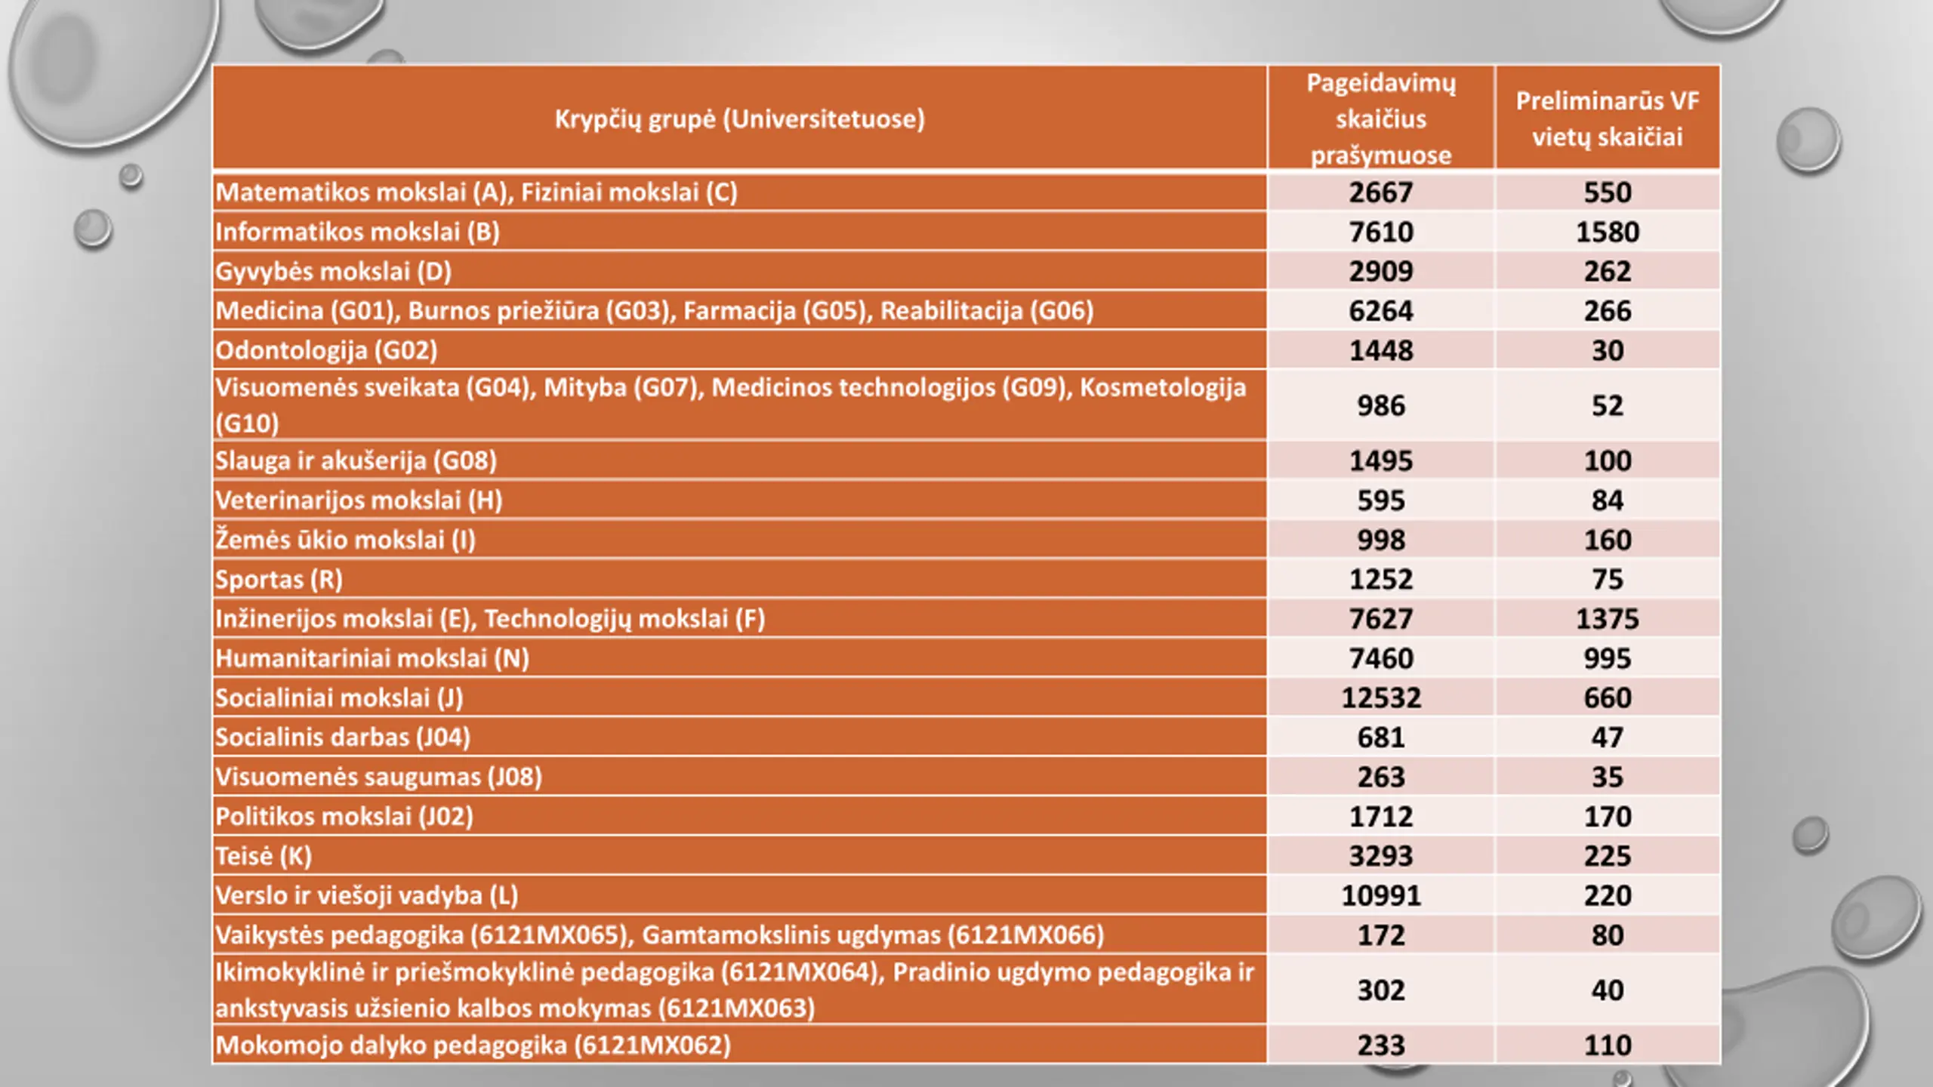Click the value 1448 in Odontologija row
This screenshot has height=1087, width=1933.
(x=1380, y=350)
